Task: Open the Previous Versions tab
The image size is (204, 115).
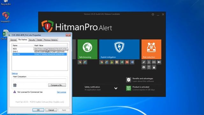Action: (x=50, y=40)
